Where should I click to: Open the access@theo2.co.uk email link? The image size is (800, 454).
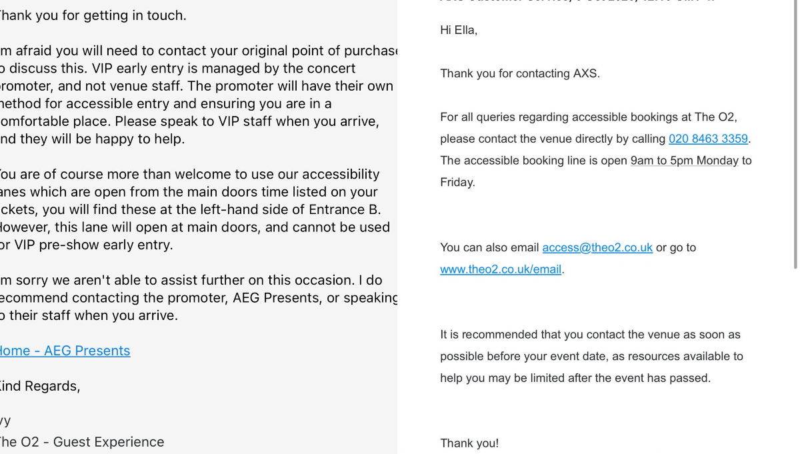pos(597,247)
